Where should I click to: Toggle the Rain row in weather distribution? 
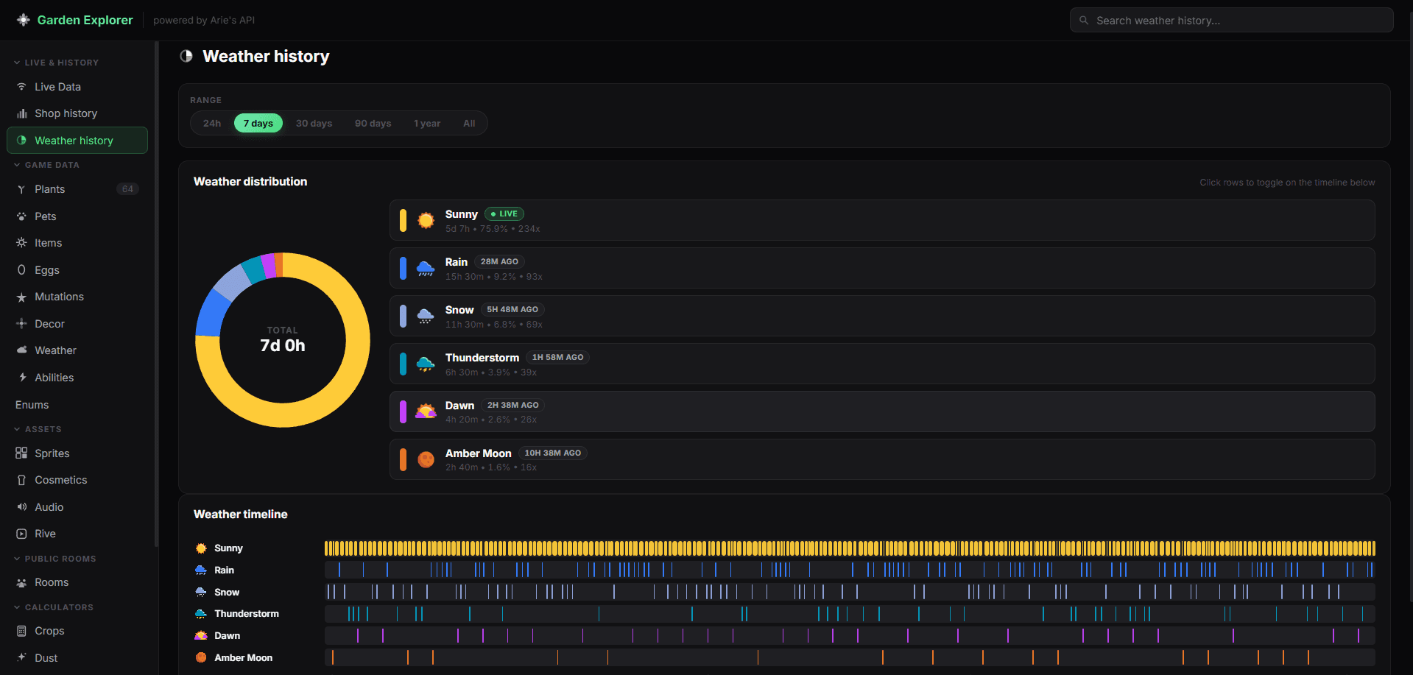click(882, 268)
